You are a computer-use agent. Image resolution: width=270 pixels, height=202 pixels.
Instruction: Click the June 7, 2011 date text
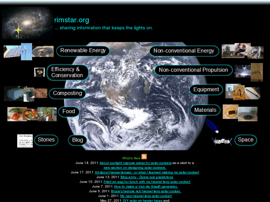pyautogui.click(x=102, y=186)
